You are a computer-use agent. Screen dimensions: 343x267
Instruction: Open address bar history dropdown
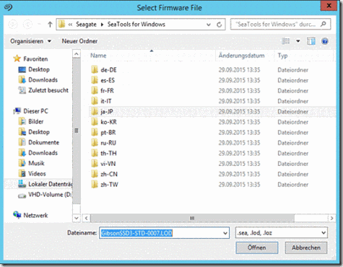pyautogui.click(x=209, y=25)
